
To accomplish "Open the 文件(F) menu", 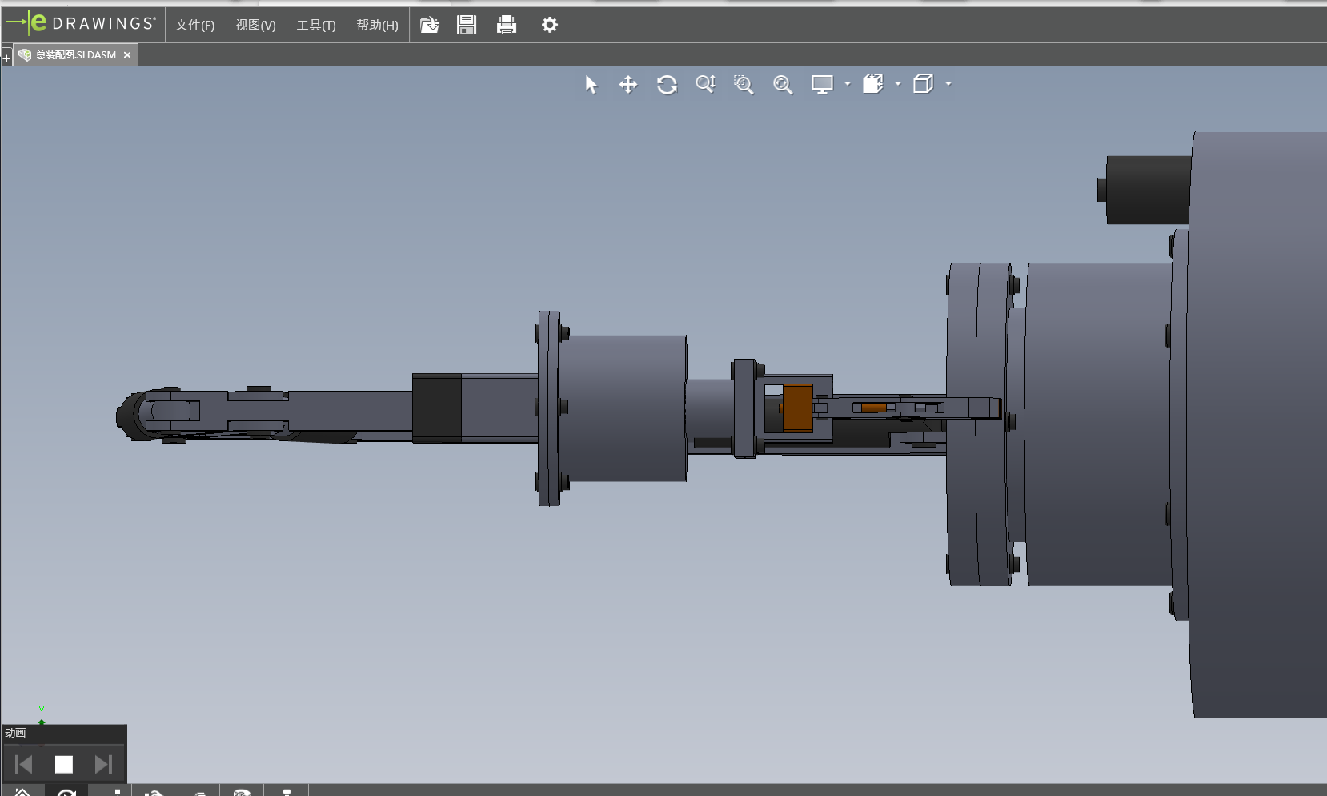I will [195, 25].
